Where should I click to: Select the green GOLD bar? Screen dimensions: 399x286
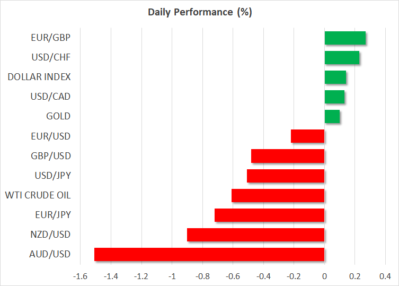coord(332,116)
